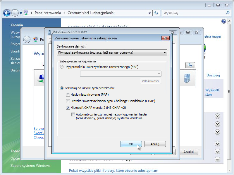Click Centrum sieci i udostępniania breadcrumb

point(90,13)
